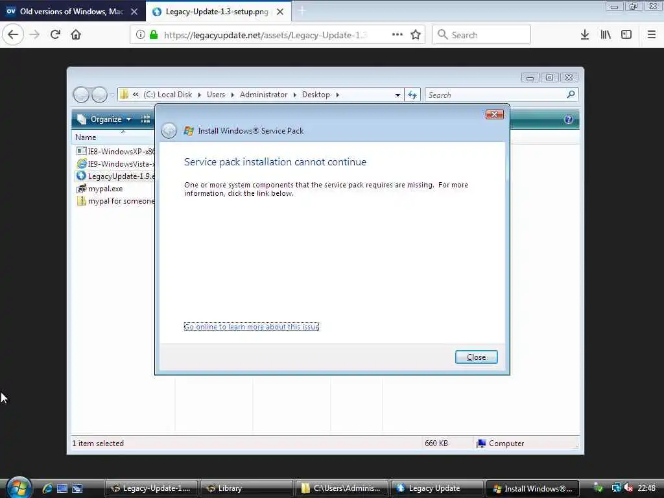This screenshot has height=498, width=664.
Task: Click Desktop breadcrumb in address bar
Action: [x=316, y=95]
